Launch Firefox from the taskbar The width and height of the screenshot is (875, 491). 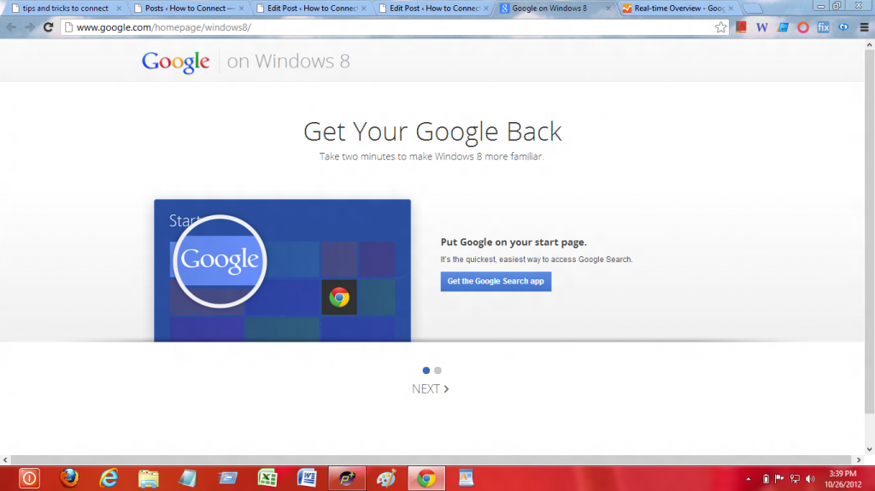pos(69,478)
